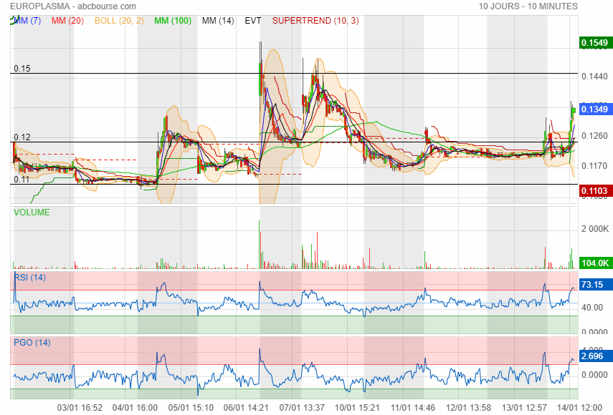This screenshot has height=415, width=613.
Task: Click the 104.0K volume value tag
Action: click(x=594, y=263)
